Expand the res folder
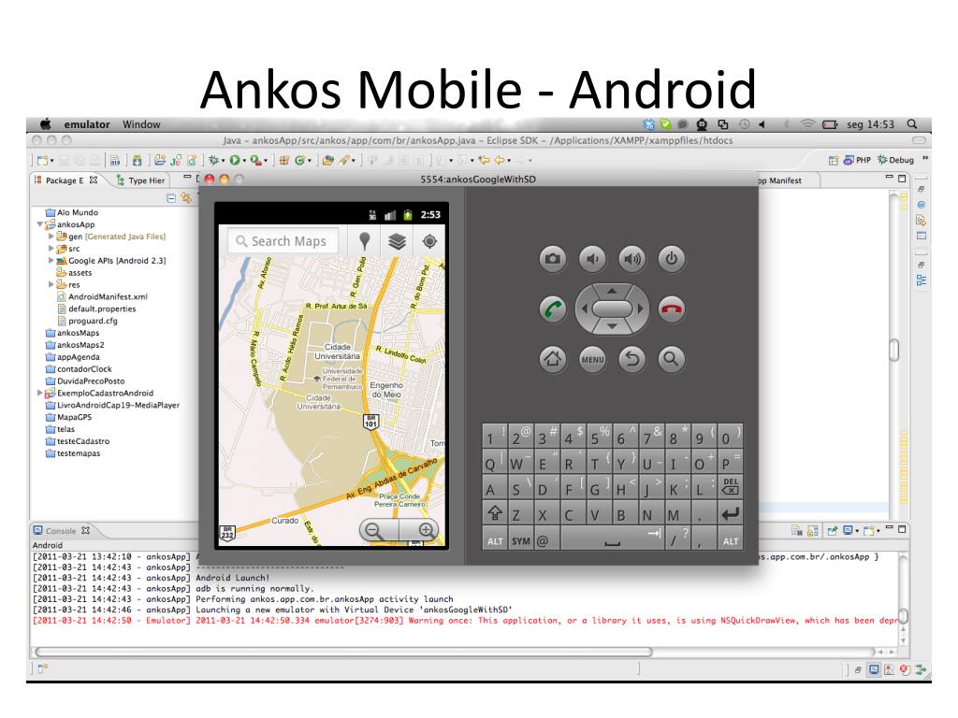 click(51, 284)
